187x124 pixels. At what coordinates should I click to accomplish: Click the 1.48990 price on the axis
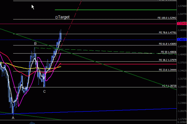tap(182, 30)
